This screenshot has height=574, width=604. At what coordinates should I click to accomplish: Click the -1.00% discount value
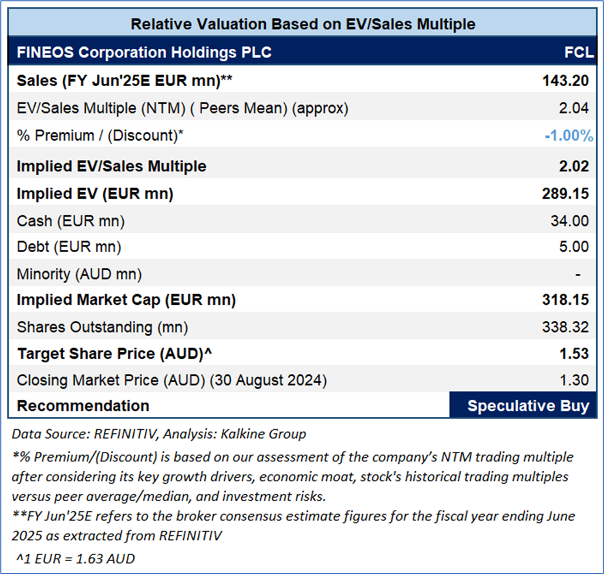pyautogui.click(x=568, y=136)
